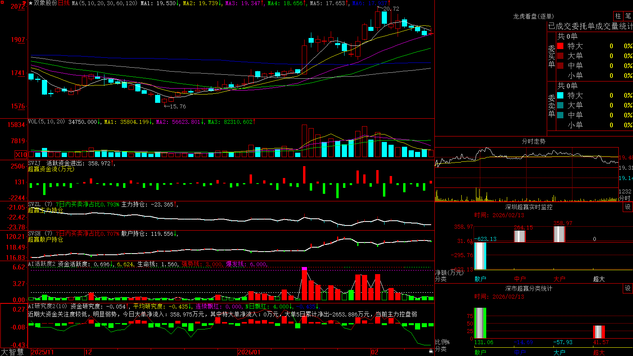Click the MA2: 19.739 value
Image resolution: width=633 pixels, height=356 pixels.
tap(201, 3)
